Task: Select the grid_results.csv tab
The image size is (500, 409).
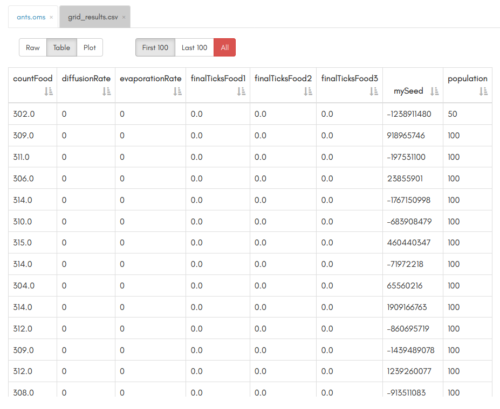Action: pos(92,17)
